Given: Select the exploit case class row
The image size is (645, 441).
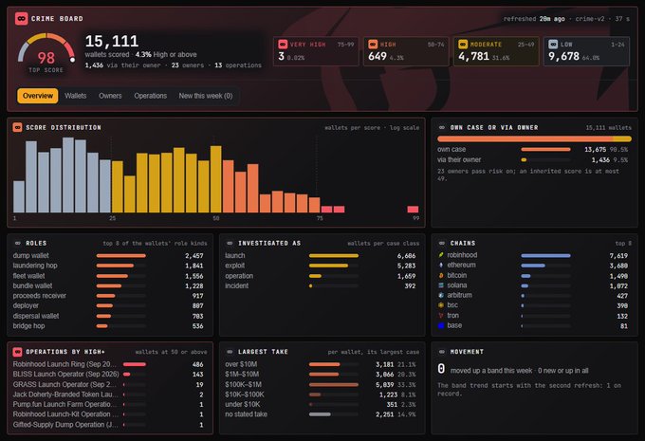Looking at the screenshot, I should tap(321, 266).
